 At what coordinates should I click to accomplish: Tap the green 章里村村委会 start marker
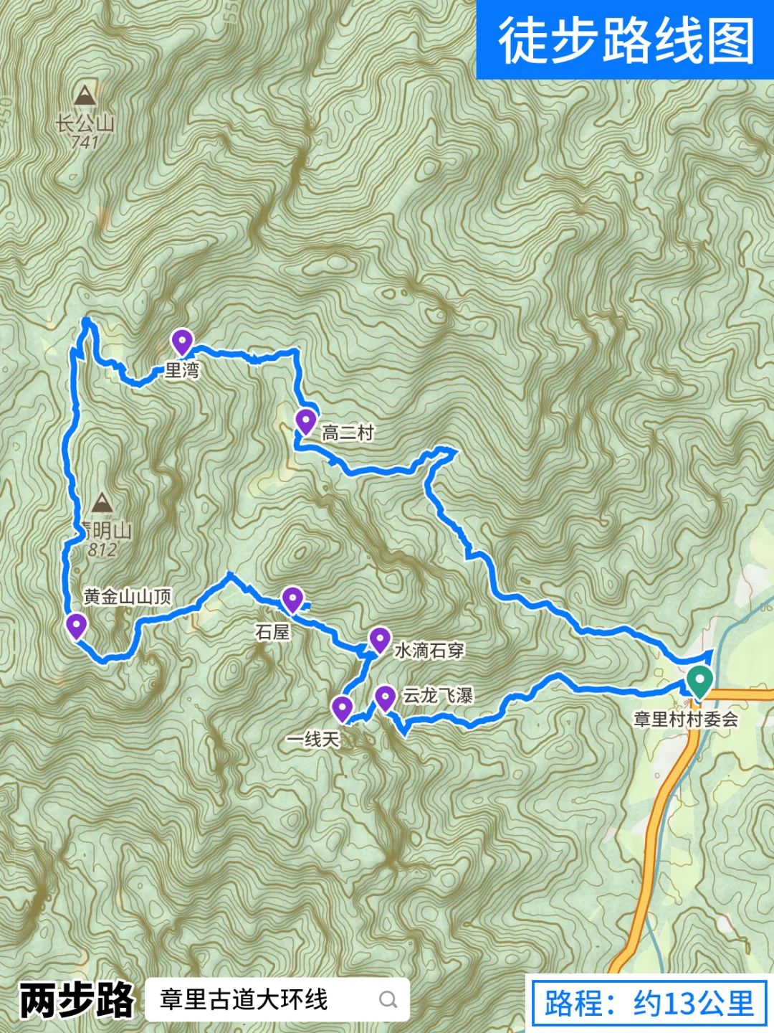coord(699,681)
